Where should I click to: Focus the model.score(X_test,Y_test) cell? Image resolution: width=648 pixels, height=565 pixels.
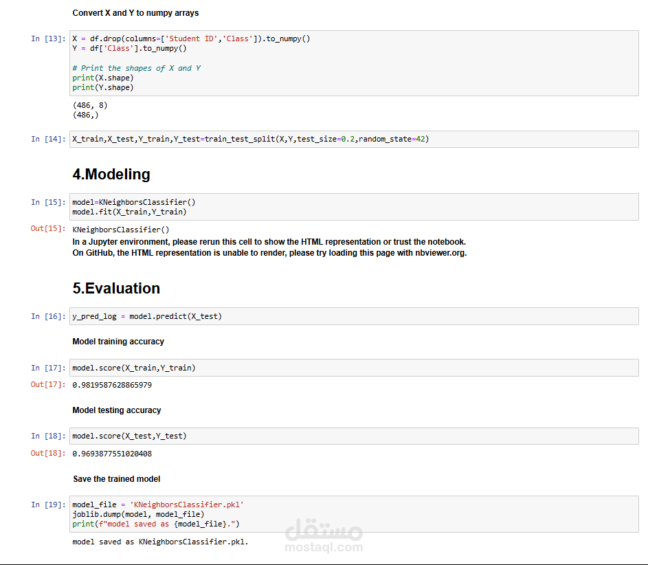point(353,436)
